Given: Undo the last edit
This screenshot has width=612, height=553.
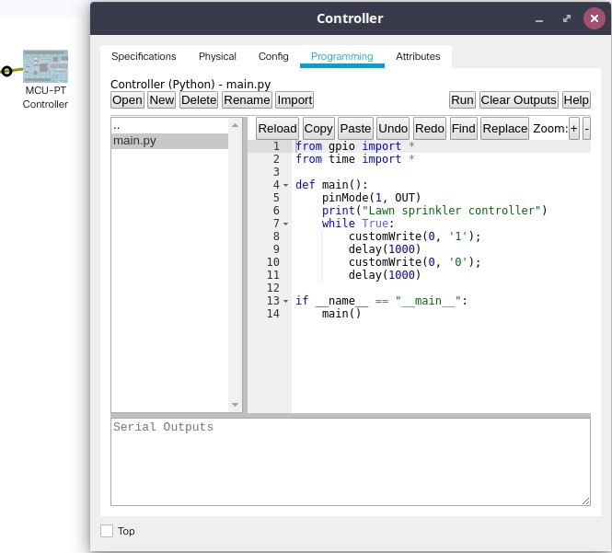Looking at the screenshot, I should [x=393, y=129].
